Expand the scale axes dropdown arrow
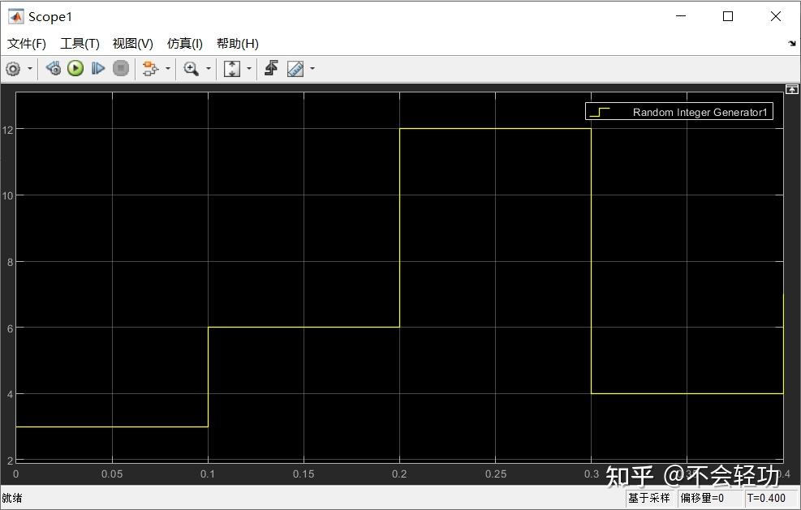801x510 pixels. pyautogui.click(x=249, y=68)
